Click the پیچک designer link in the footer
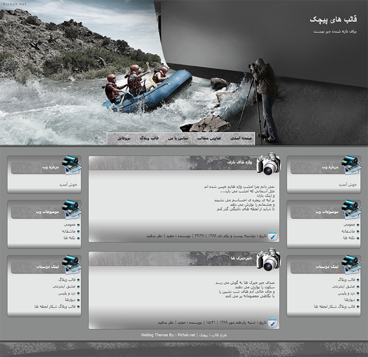 click(203, 335)
